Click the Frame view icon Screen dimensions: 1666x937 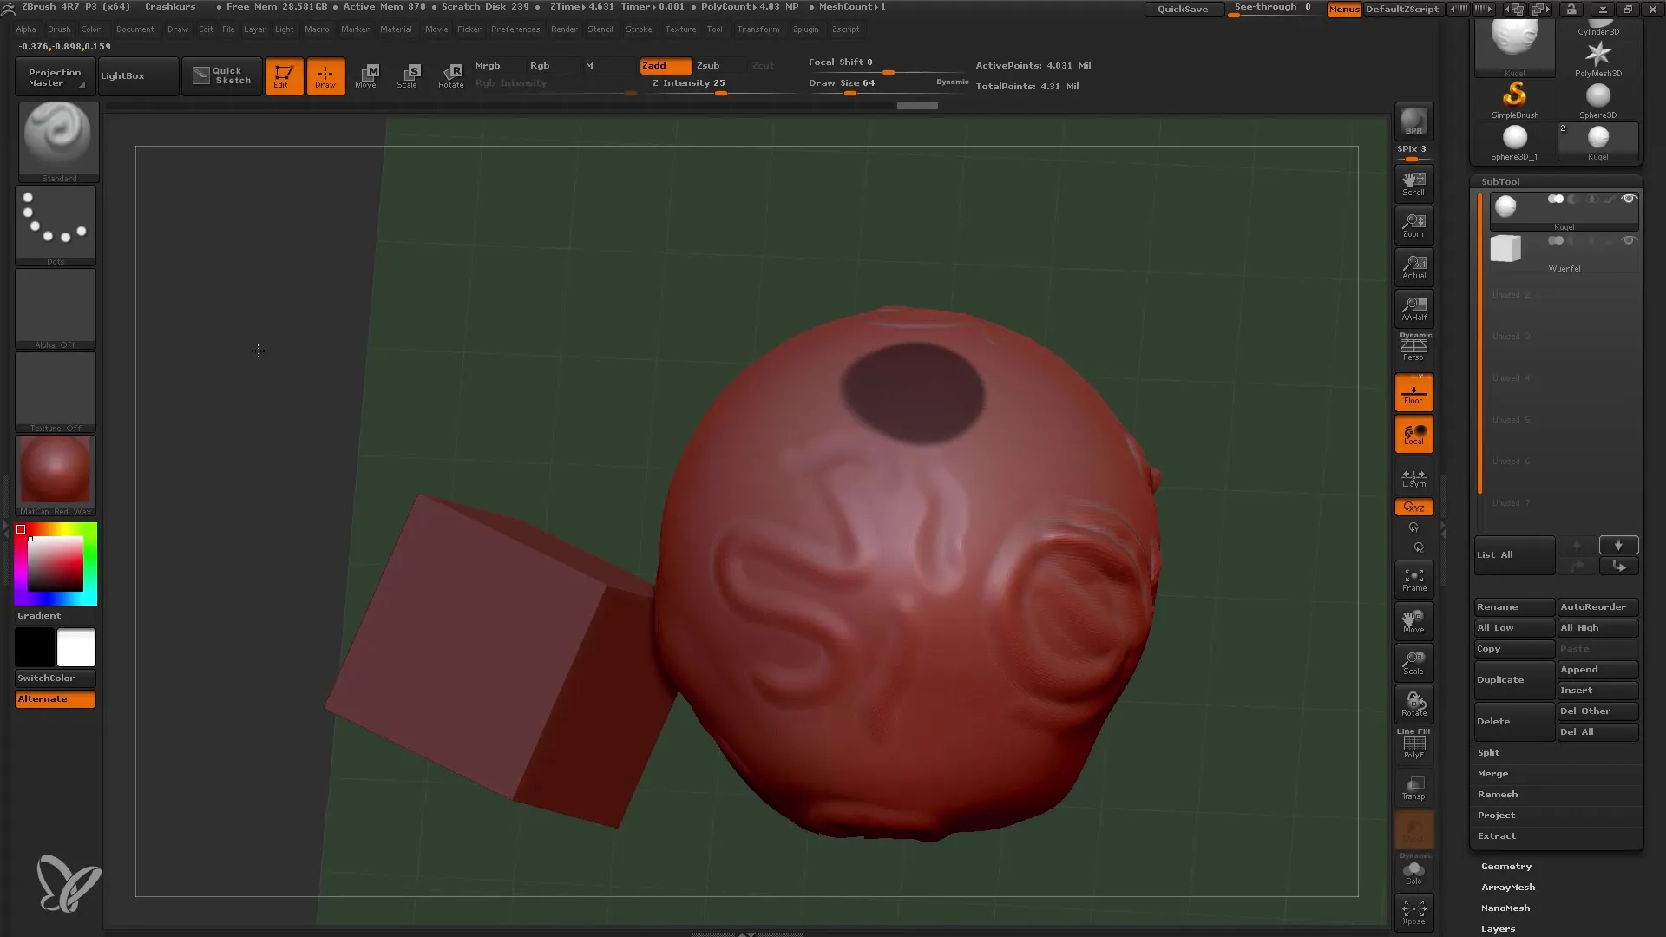[x=1414, y=578]
